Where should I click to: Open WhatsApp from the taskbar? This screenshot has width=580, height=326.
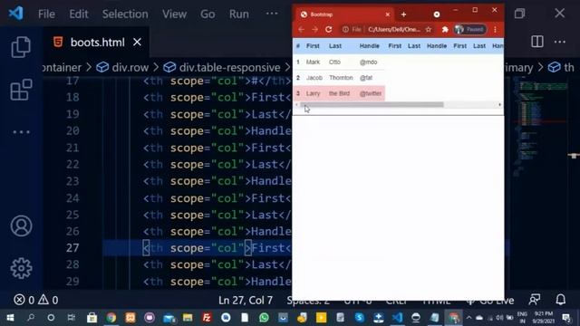click(264, 318)
